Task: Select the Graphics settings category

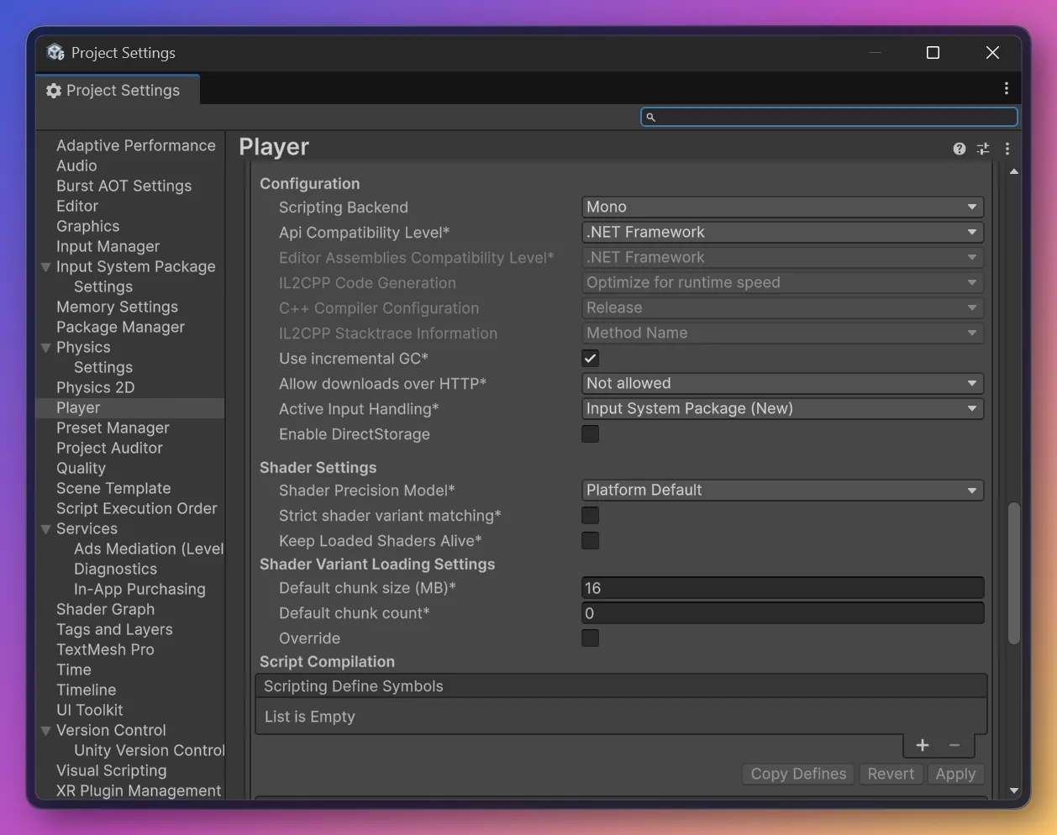Action: (87, 226)
